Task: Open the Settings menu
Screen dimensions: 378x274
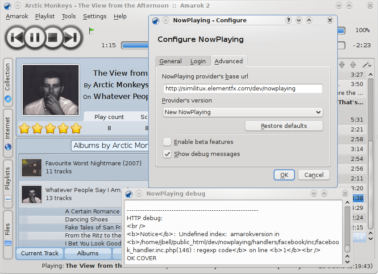Action: (x=95, y=16)
